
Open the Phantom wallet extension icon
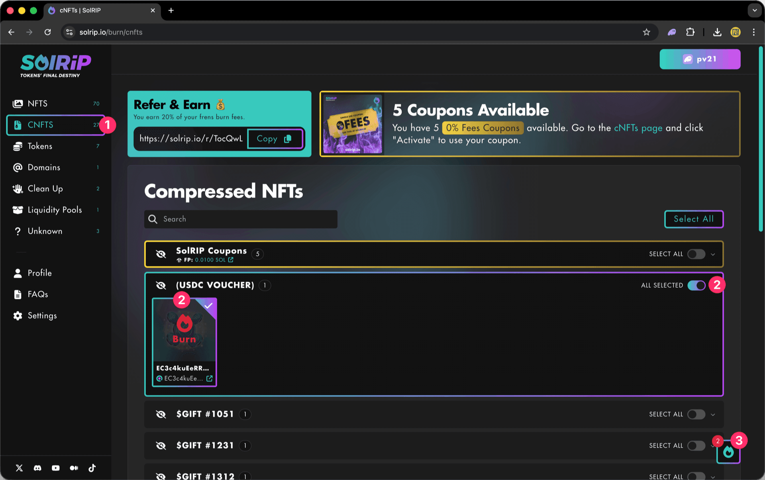672,32
